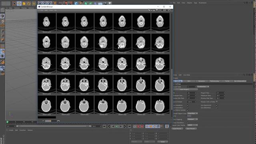
Task: Open Attribute Manager User Data menu
Action: coord(186,75)
